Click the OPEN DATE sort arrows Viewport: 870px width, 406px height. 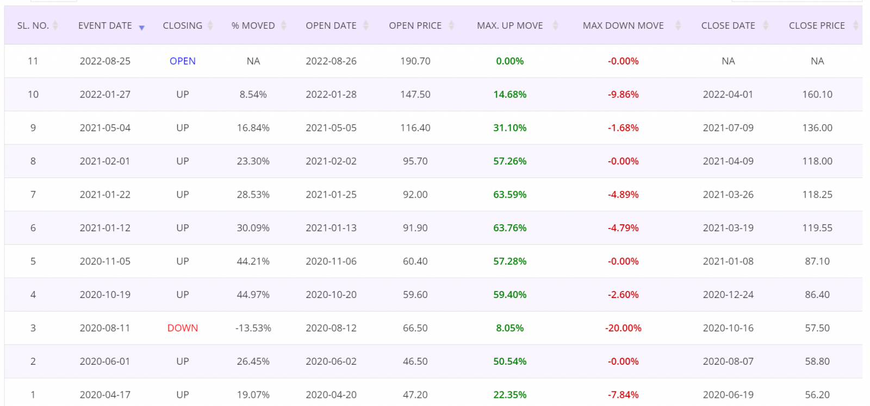(366, 26)
